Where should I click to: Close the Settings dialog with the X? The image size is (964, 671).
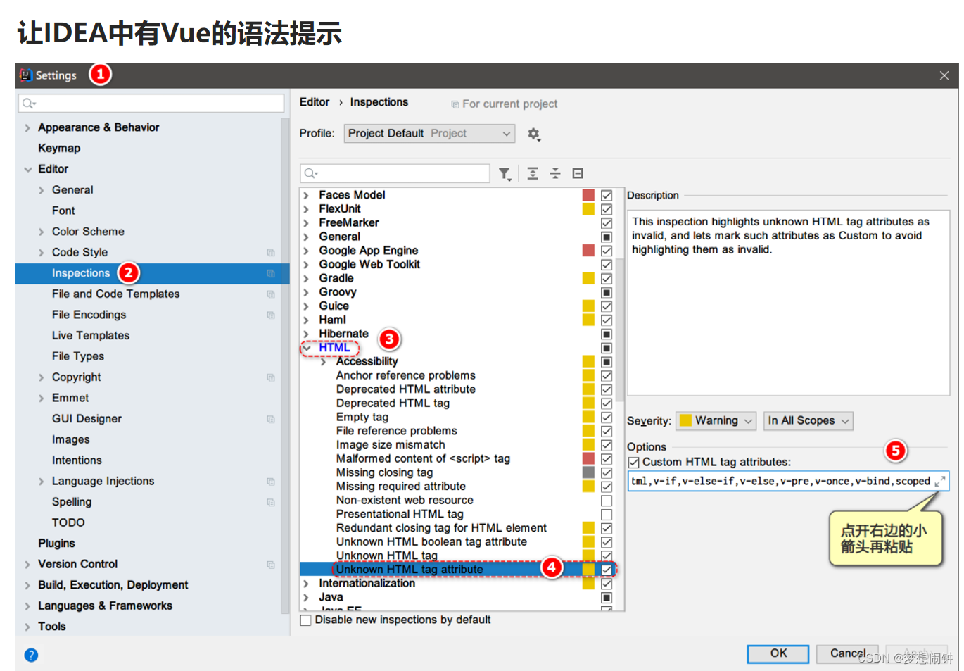(x=944, y=75)
